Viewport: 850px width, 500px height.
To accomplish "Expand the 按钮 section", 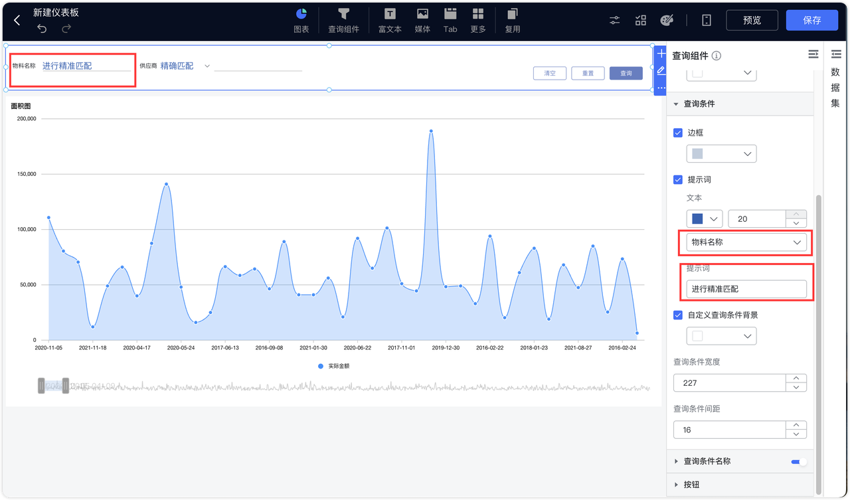I will (676, 485).
